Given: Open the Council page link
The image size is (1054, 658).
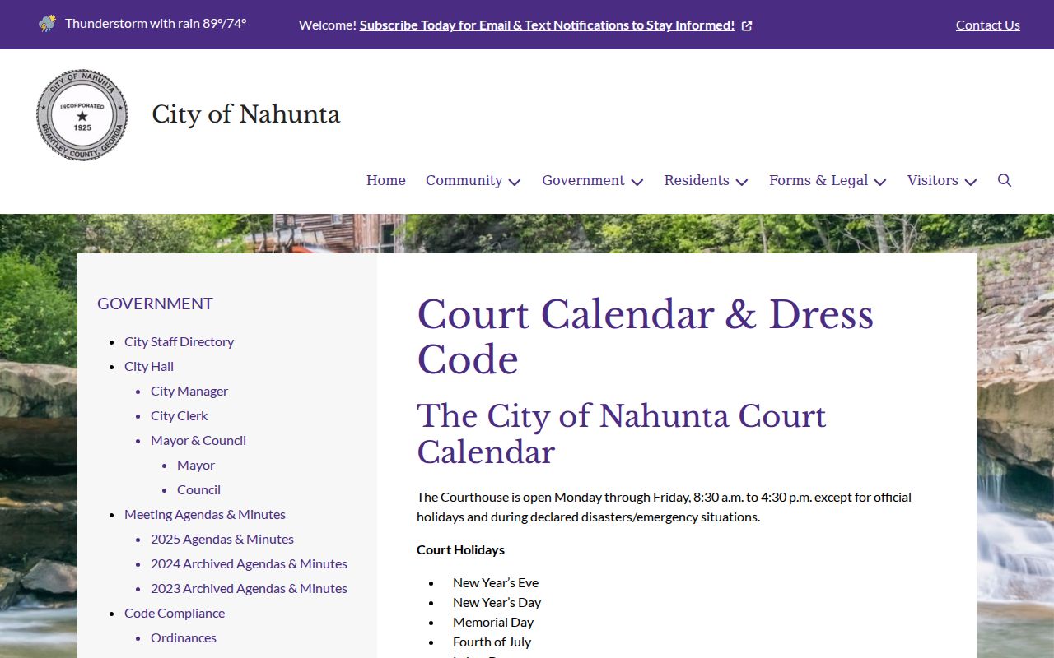Looking at the screenshot, I should 198,489.
